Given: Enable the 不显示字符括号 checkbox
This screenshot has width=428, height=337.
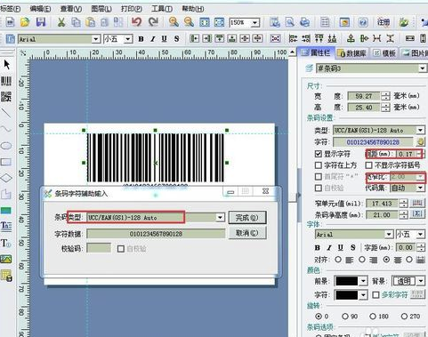Looking at the screenshot, I should 368,165.
